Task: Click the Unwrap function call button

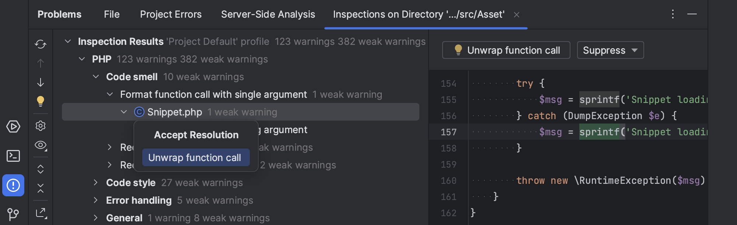Action: [506, 50]
